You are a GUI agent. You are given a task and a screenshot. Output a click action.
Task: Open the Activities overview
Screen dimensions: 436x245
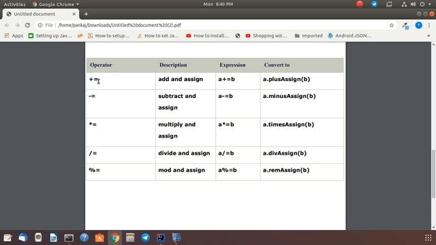14,4
